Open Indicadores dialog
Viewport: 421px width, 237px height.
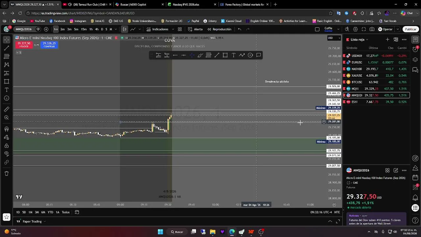(x=158, y=29)
